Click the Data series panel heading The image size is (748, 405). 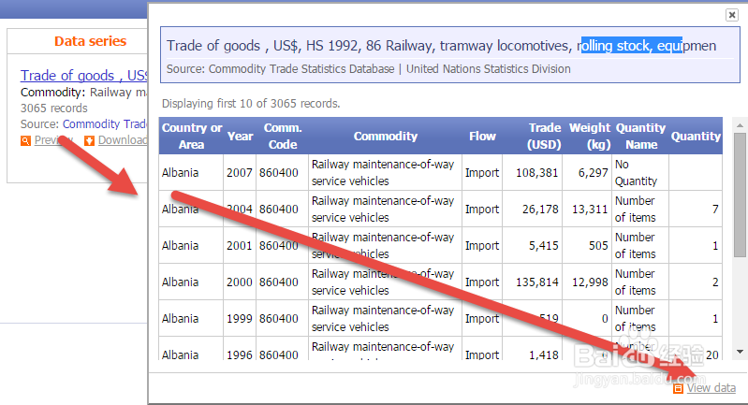[90, 41]
